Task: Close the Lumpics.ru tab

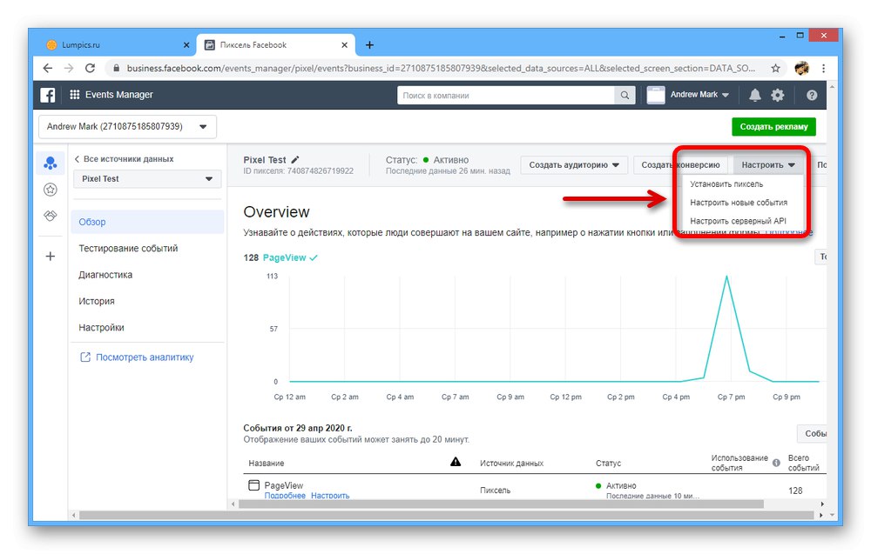Action: [186, 45]
